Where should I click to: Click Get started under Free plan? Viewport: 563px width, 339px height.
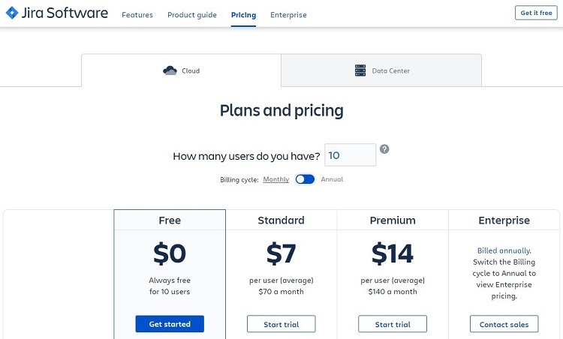tap(170, 324)
